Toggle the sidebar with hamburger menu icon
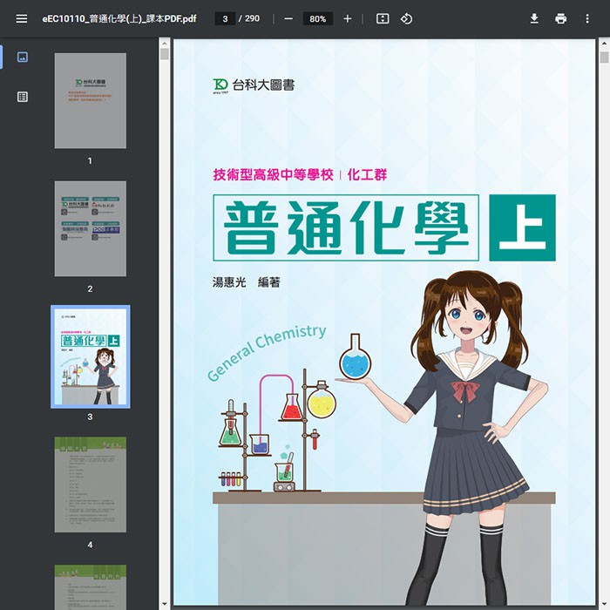The image size is (610, 610). [22, 18]
